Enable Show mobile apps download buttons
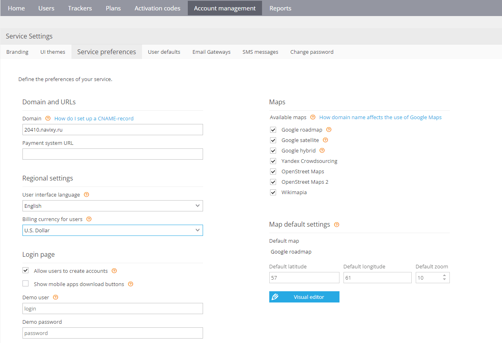 (x=26, y=284)
